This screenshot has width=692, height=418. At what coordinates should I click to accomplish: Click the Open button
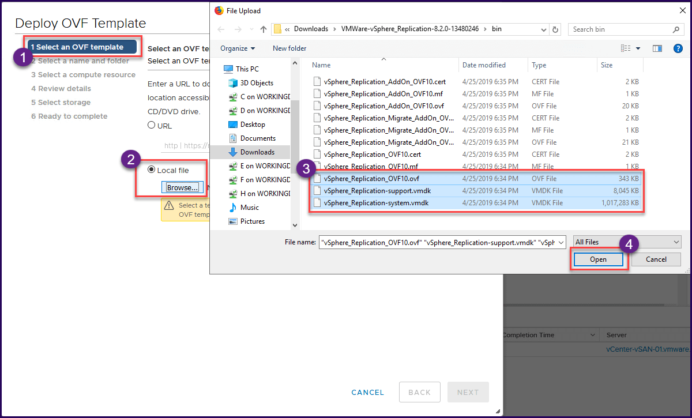coord(598,259)
